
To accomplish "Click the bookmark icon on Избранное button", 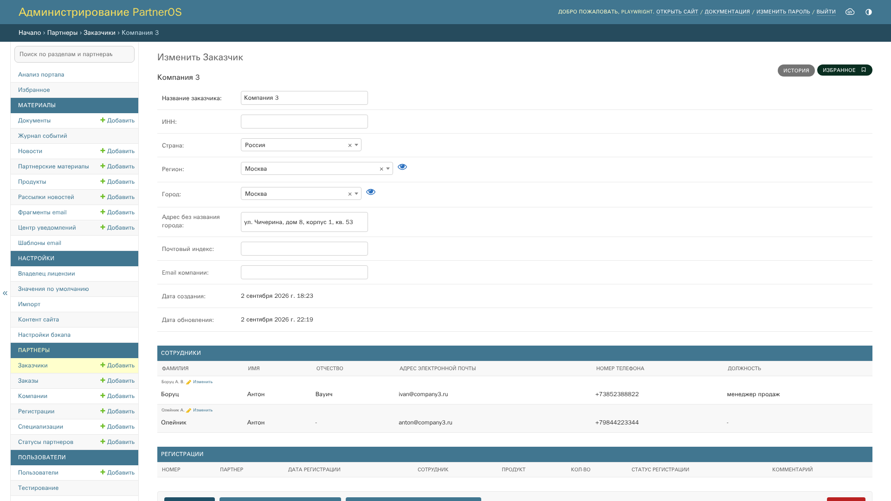I will click(864, 70).
